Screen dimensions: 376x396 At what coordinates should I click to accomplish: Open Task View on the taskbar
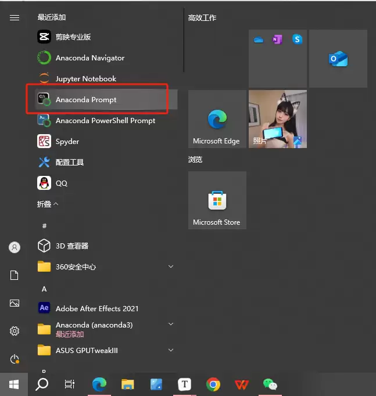coord(70,384)
